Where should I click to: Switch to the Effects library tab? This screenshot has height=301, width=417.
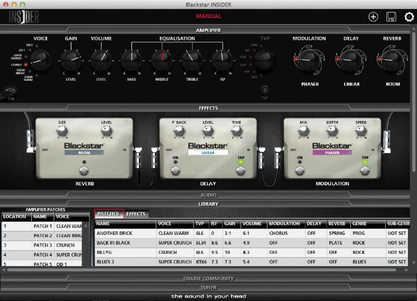tap(136, 214)
